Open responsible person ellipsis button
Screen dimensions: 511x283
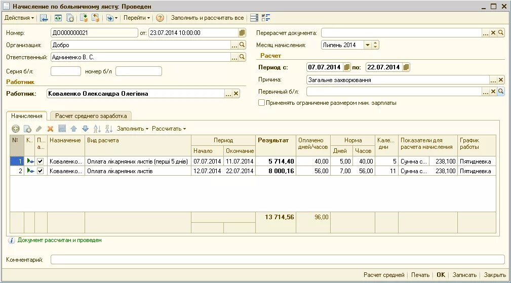click(x=234, y=57)
